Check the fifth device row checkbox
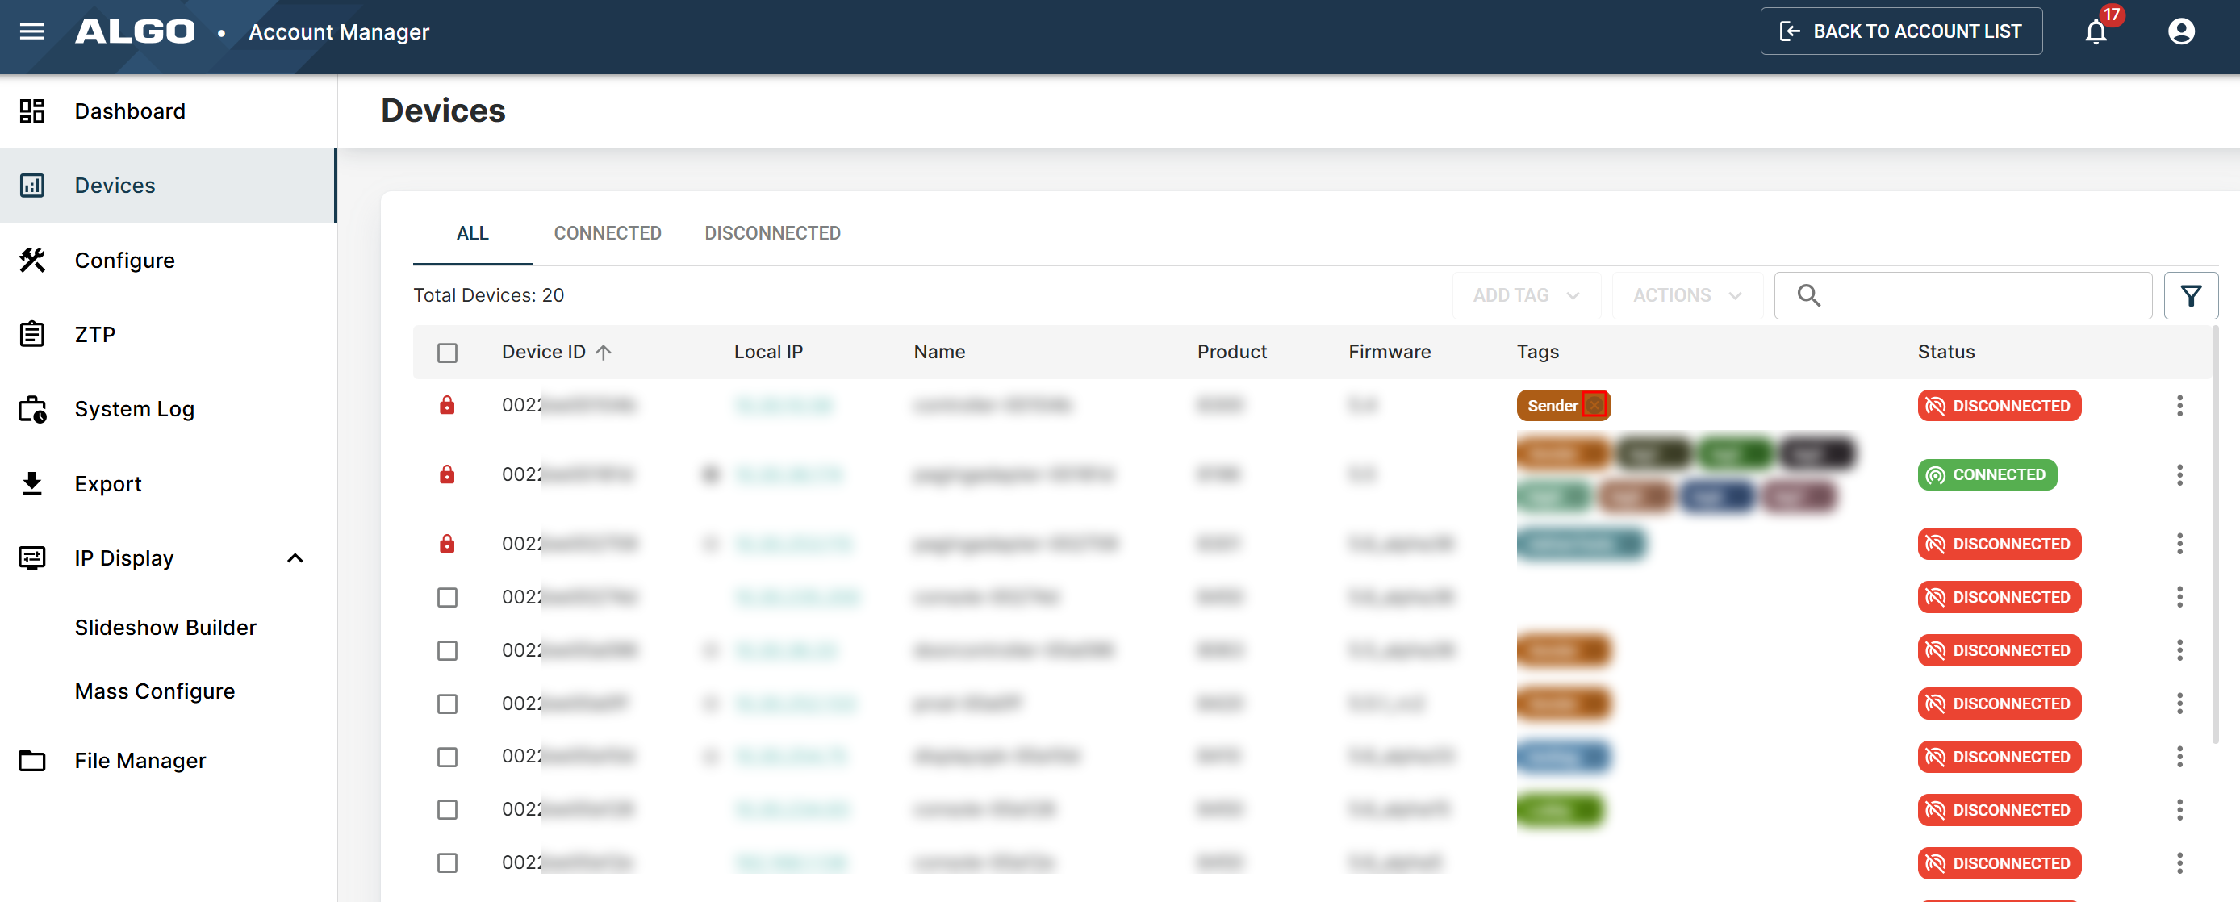This screenshot has height=902, width=2240. 447,650
